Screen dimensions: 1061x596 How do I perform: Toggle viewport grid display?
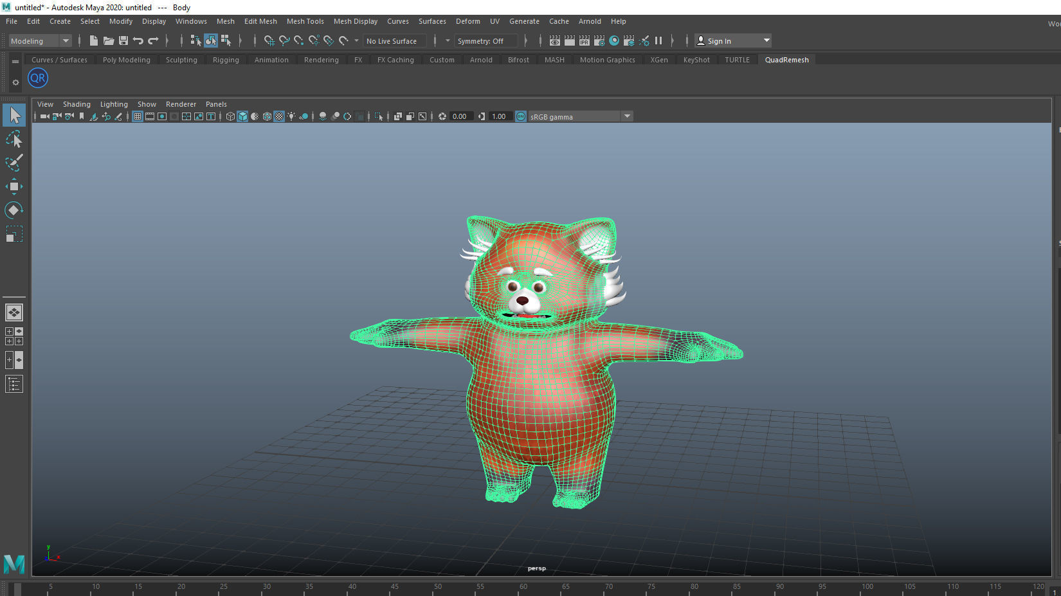pyautogui.click(x=138, y=116)
